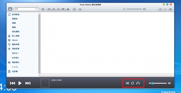This screenshot has width=181, height=93.
Task: Skip to the next track
Action: coord(28,83)
